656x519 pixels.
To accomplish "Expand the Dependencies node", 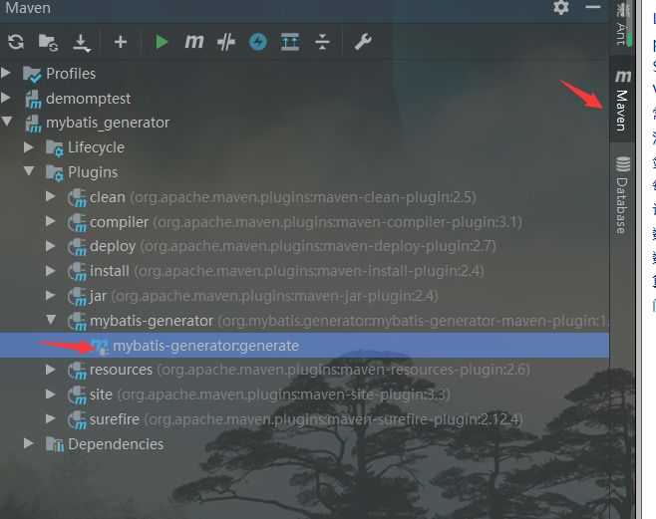I will pos(29,443).
